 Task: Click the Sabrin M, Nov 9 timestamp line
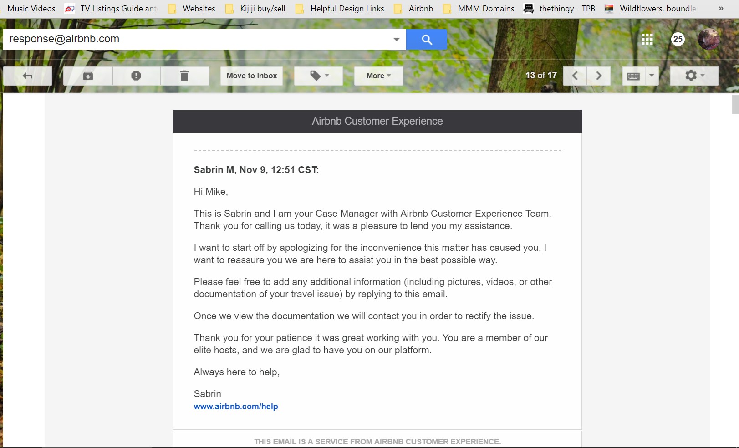pyautogui.click(x=256, y=170)
